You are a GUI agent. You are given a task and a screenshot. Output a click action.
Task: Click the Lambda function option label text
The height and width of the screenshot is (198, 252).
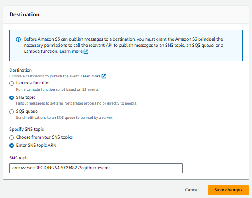pos(33,83)
